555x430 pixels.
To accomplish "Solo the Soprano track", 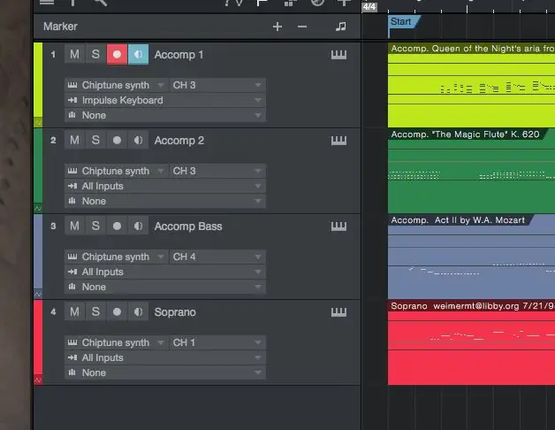I will [95, 311].
